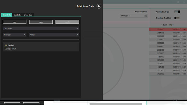
Task: Select batch history row £ 560.00
Action: tap(168, 57)
